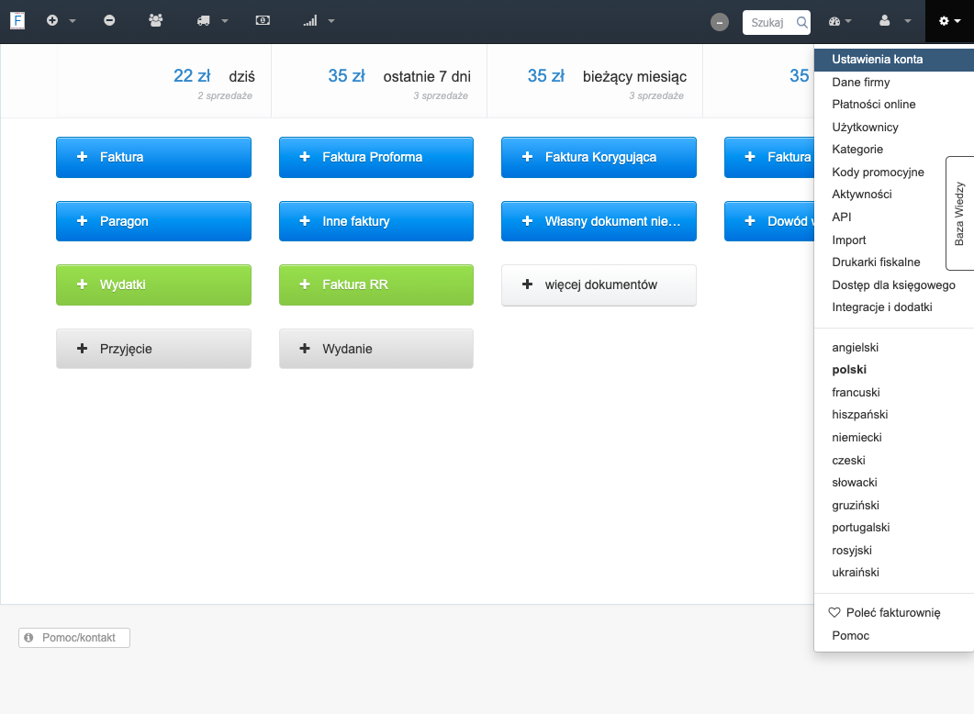
Task: Open Dane firmy from settings menu
Action: click(894, 82)
